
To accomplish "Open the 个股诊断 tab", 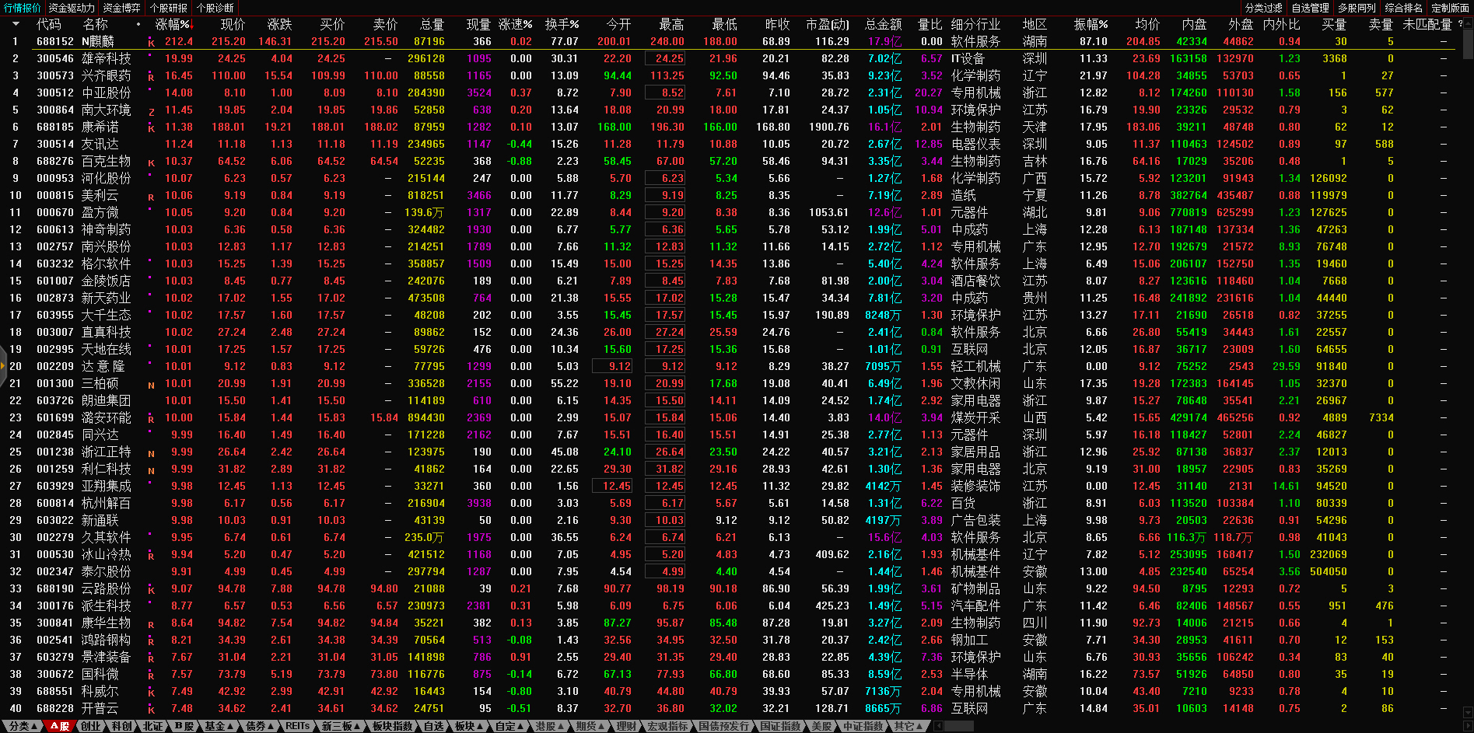I will tap(215, 8).
